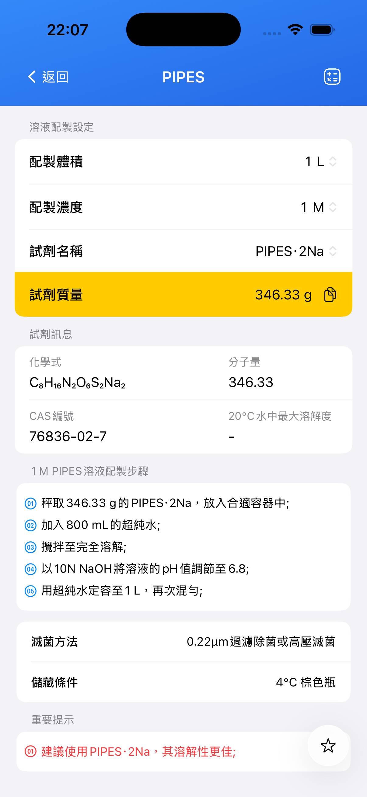Tap the star favorite button
This screenshot has width=367, height=797.
click(x=328, y=745)
